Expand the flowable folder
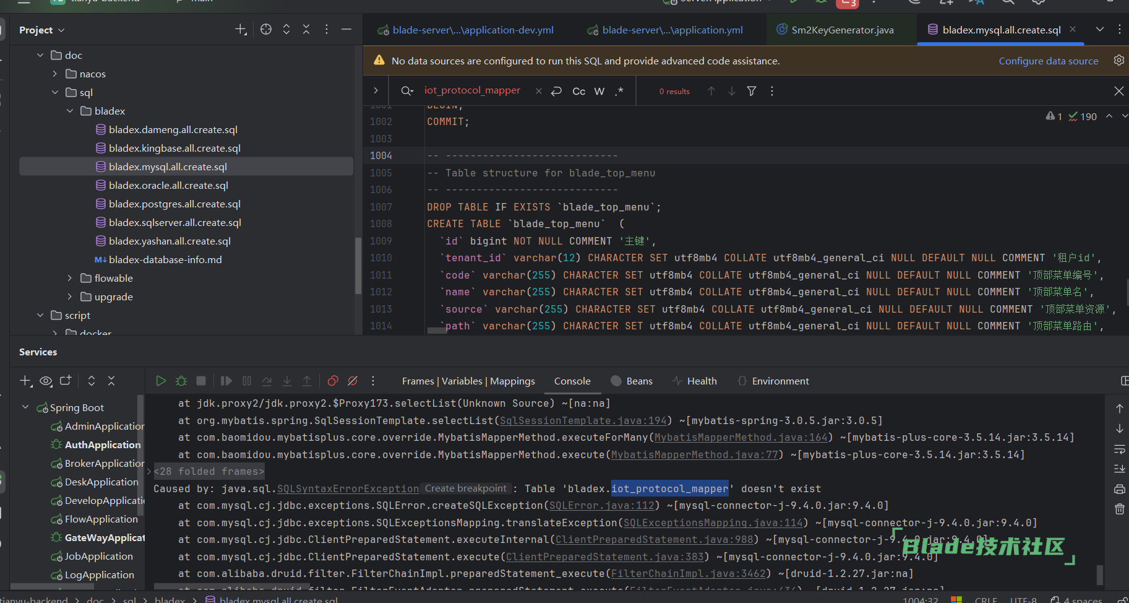Viewport: 1129px width, 603px height. [70, 278]
